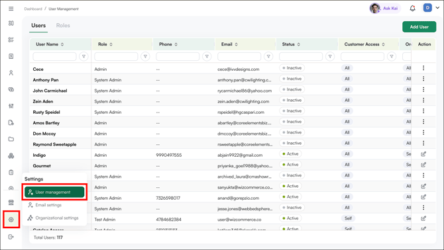Switch to the Users tab
444x250 pixels.
(x=38, y=25)
